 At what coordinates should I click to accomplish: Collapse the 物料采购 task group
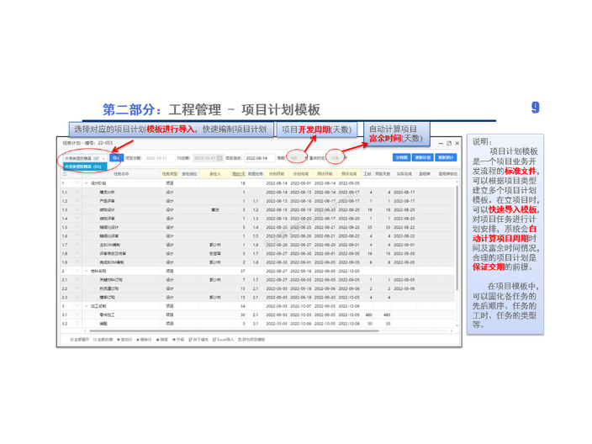point(87,271)
